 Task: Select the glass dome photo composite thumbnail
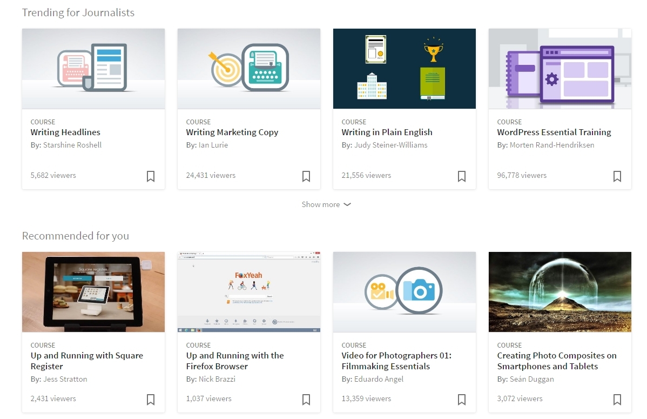[560, 292]
